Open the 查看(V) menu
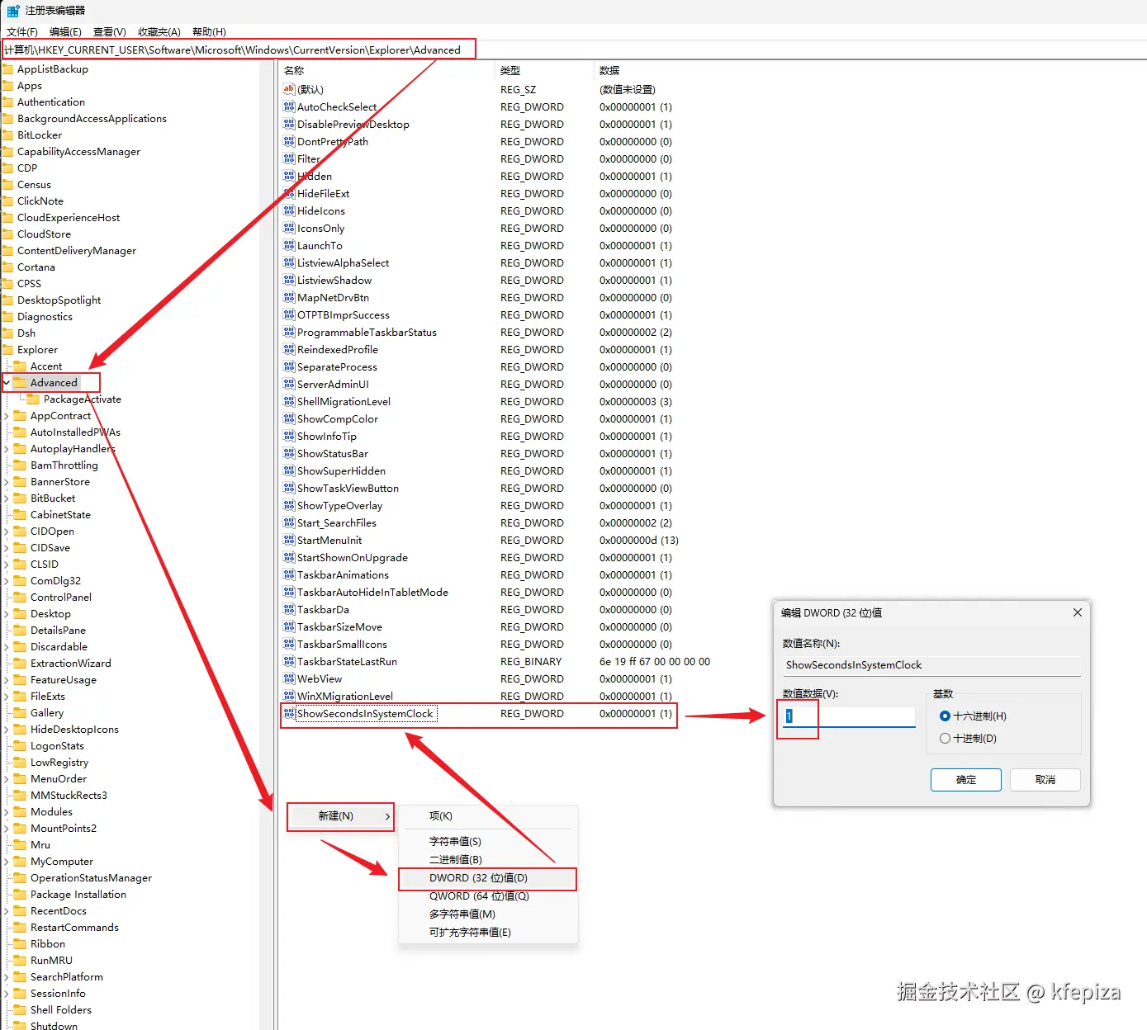1147x1030 pixels. click(110, 31)
